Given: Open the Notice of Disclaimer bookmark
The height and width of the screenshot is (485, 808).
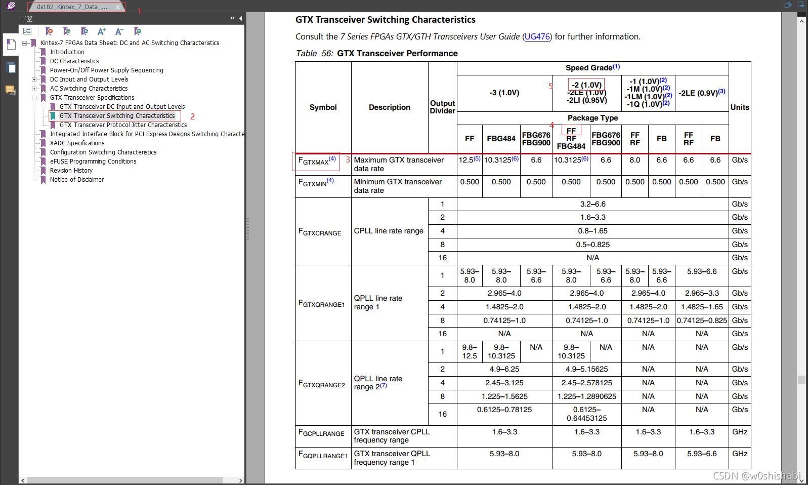Looking at the screenshot, I should tap(76, 180).
